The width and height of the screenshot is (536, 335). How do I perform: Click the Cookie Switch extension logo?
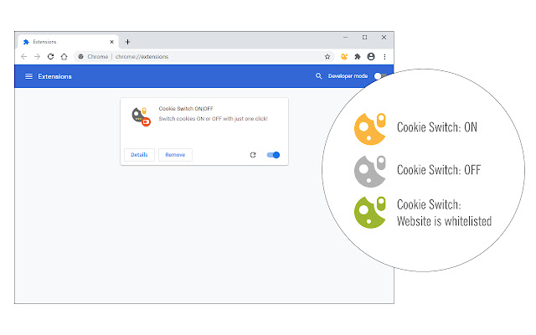click(x=140, y=116)
